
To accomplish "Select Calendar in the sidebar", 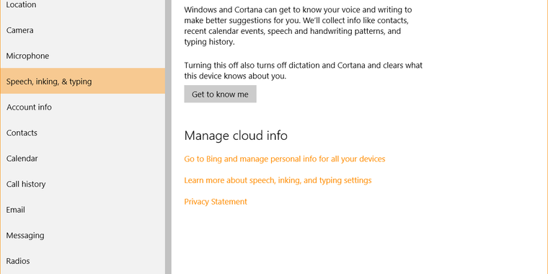I will pos(82,159).
